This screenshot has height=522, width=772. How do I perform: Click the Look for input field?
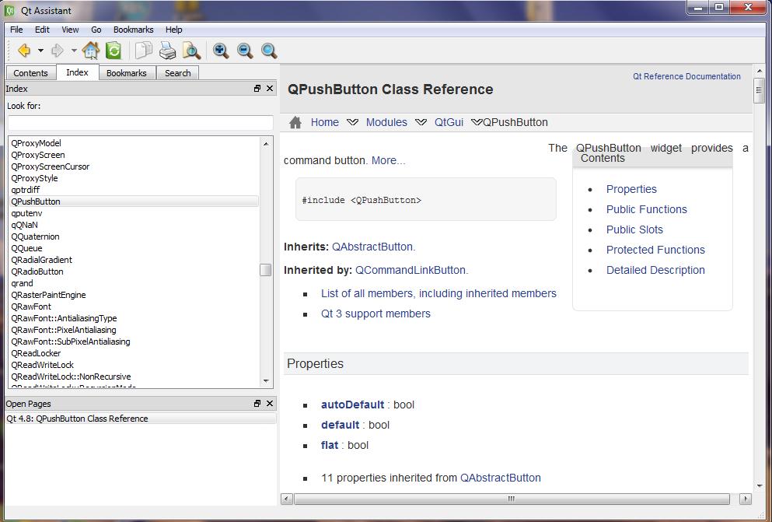[140, 123]
